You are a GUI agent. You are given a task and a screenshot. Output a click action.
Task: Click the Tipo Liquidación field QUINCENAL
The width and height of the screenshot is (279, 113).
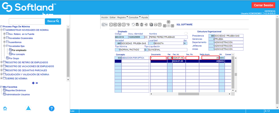coord(168,50)
